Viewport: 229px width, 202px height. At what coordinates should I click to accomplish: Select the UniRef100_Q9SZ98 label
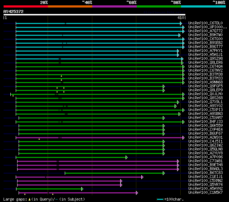pyautogui.click(x=205, y=59)
